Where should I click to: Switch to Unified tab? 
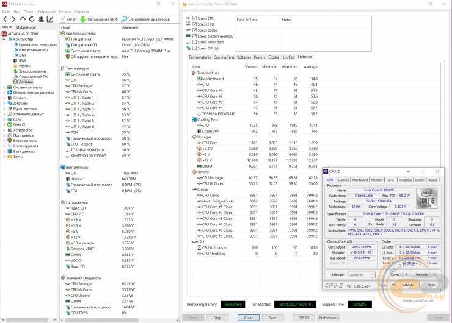pos(288,57)
